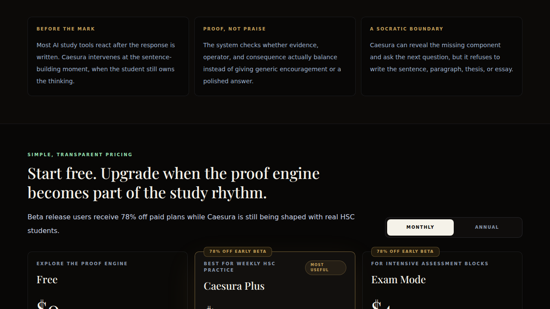Screen dimensions: 550x309
Task: Click the 'Most AI study tools react' paragraph
Action: tap(106, 63)
